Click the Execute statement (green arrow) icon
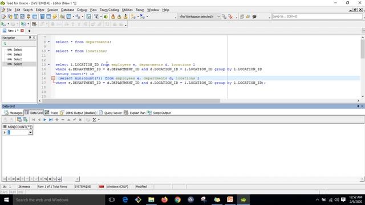This screenshot has height=205, width=365. click(3, 24)
